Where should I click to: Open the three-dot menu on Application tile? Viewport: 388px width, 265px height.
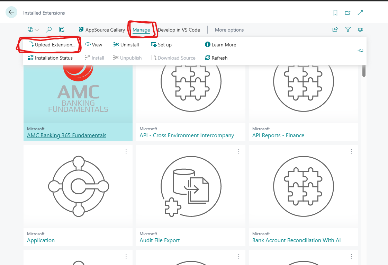pos(126,152)
